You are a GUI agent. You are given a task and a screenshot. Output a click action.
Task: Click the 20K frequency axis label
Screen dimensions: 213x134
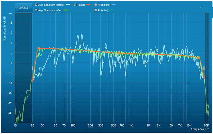(x=206, y=125)
